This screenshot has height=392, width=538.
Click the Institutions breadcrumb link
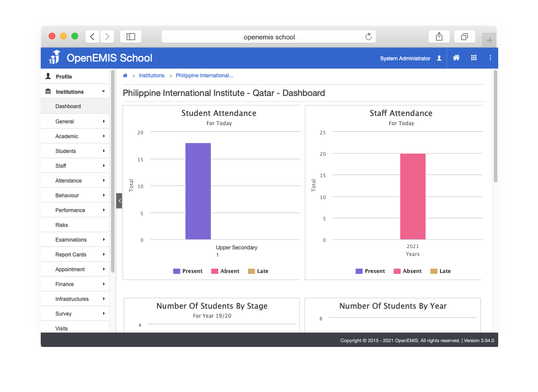tap(152, 76)
